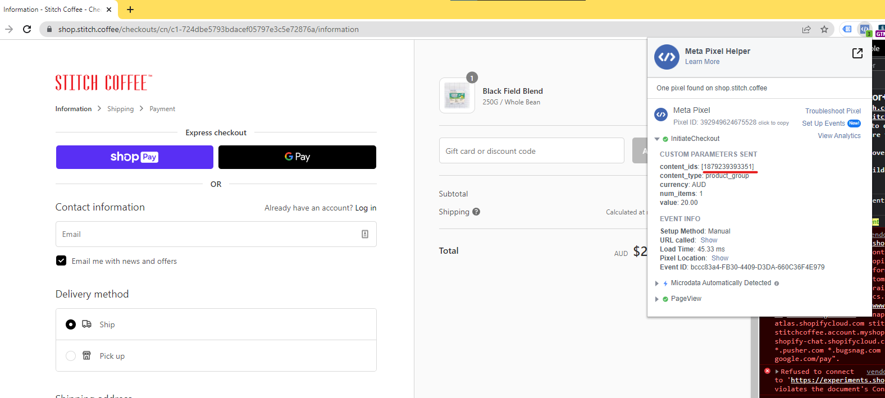The width and height of the screenshot is (885, 398).
Task: Click the address bar URL
Action: pos(208,29)
